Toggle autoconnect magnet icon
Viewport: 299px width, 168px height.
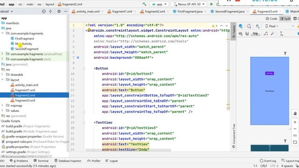(x=247, y=34)
